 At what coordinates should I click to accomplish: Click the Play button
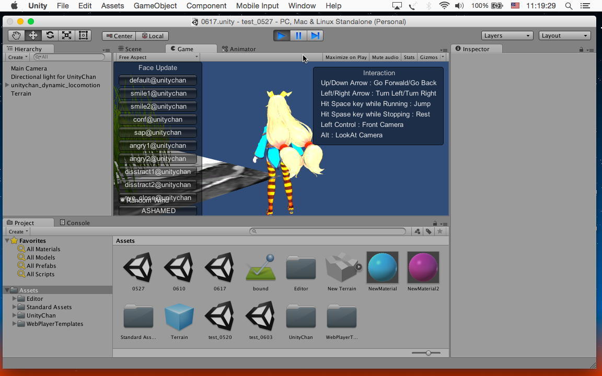click(282, 36)
